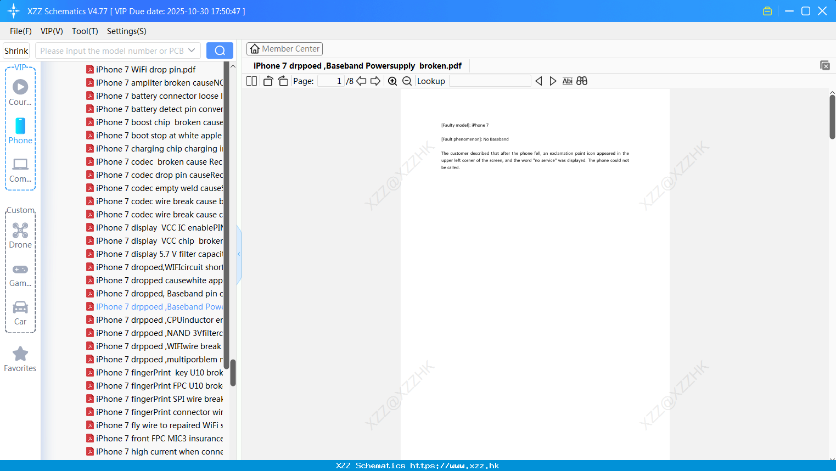Open the VIP(V) menu
Viewport: 836px width, 471px height.
52,31
